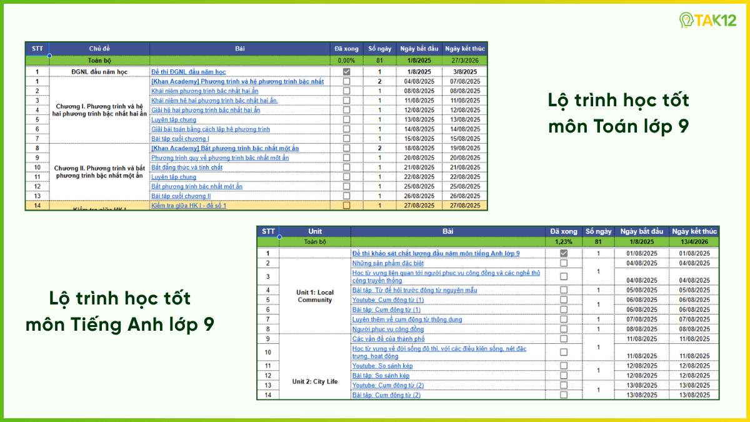Image resolution: width=750 pixels, height=422 pixels.
Task: Mark '[Khan Academy] Phương trình và hệ phương trình bậc nhất' as done
Action: (345, 81)
